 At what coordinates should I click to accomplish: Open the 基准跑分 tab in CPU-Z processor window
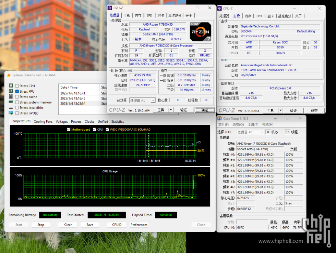pos(175,16)
